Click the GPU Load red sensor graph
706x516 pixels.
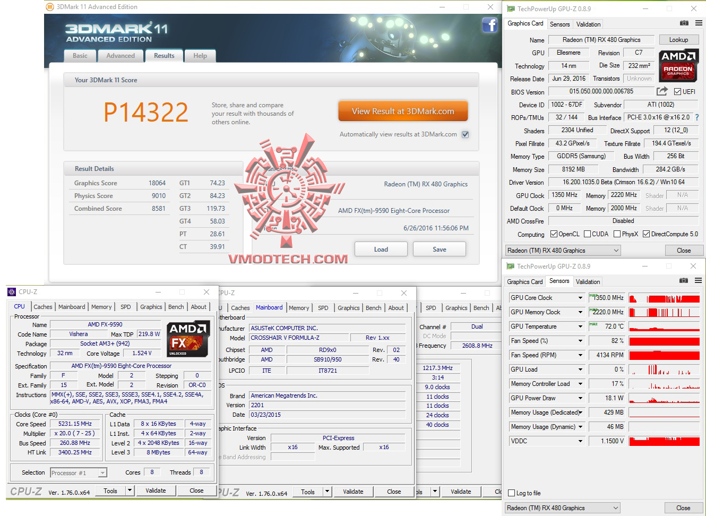click(665, 369)
